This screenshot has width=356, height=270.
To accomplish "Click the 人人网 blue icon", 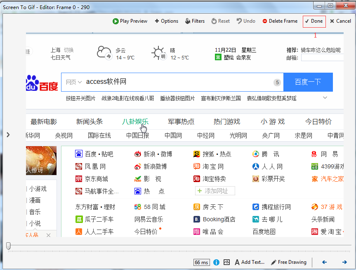I will click(256, 166).
